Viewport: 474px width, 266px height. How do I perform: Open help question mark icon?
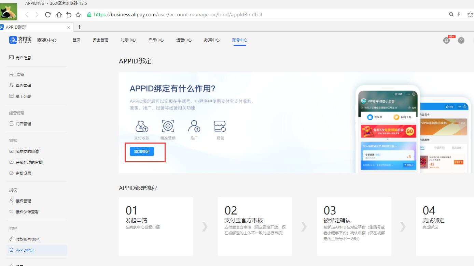click(x=461, y=40)
